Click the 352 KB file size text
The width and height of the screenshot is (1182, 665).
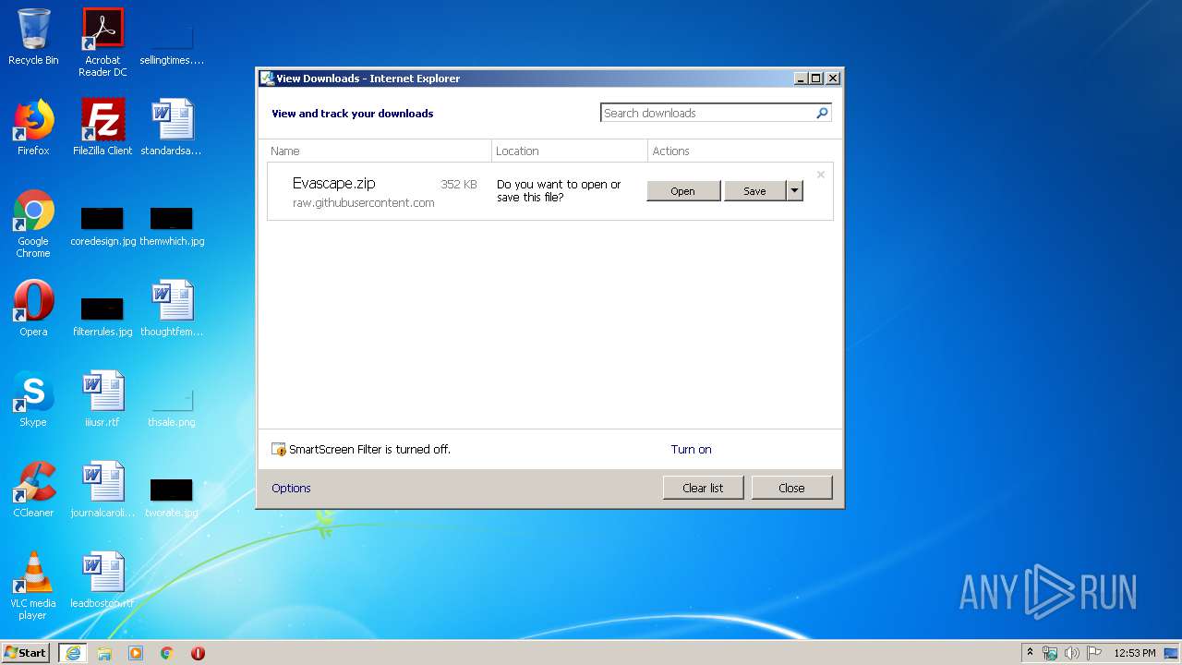click(x=459, y=184)
